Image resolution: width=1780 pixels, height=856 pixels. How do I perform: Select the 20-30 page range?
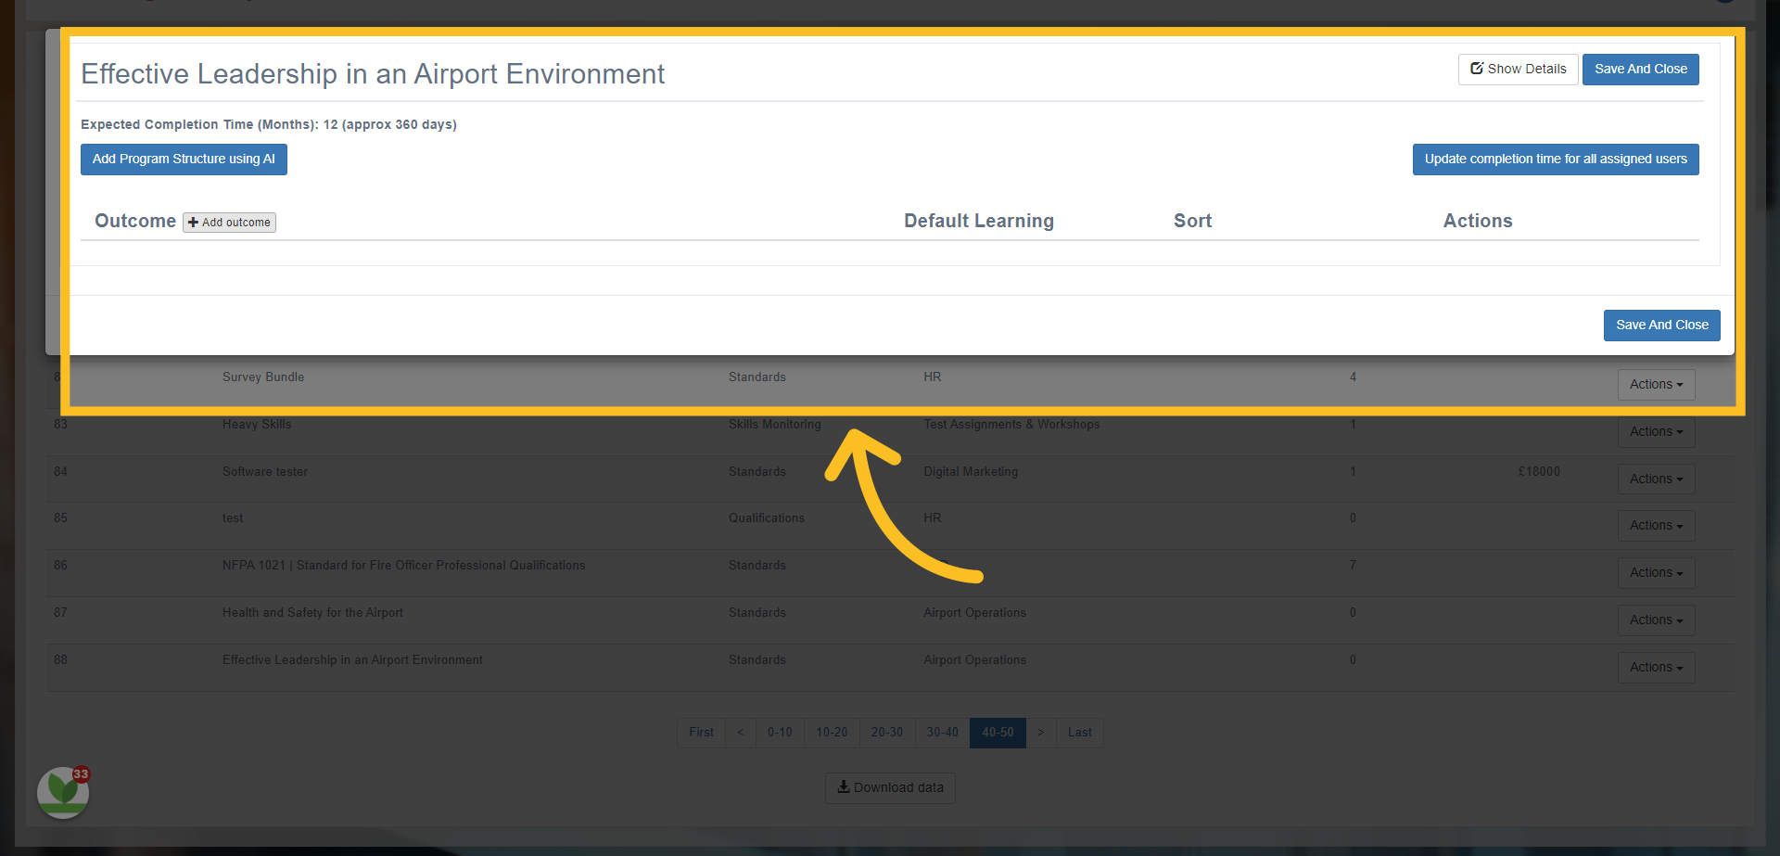[x=887, y=733]
